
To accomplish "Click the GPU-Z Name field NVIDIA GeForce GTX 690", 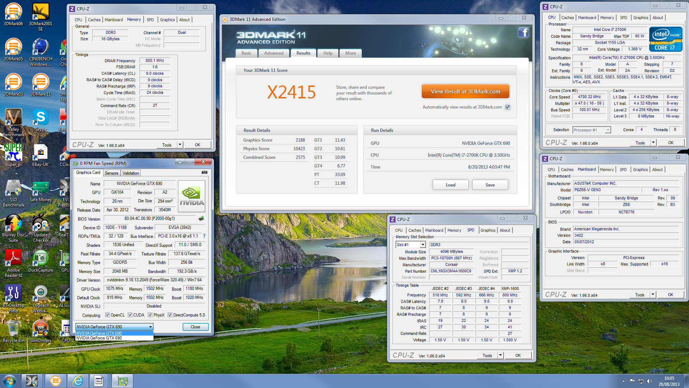I will [x=140, y=184].
